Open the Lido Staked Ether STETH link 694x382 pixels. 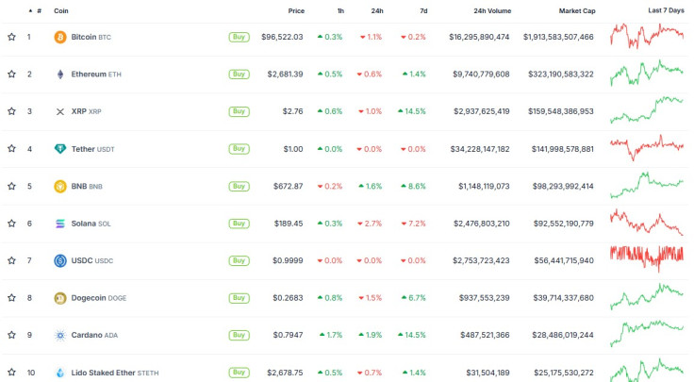click(115, 373)
